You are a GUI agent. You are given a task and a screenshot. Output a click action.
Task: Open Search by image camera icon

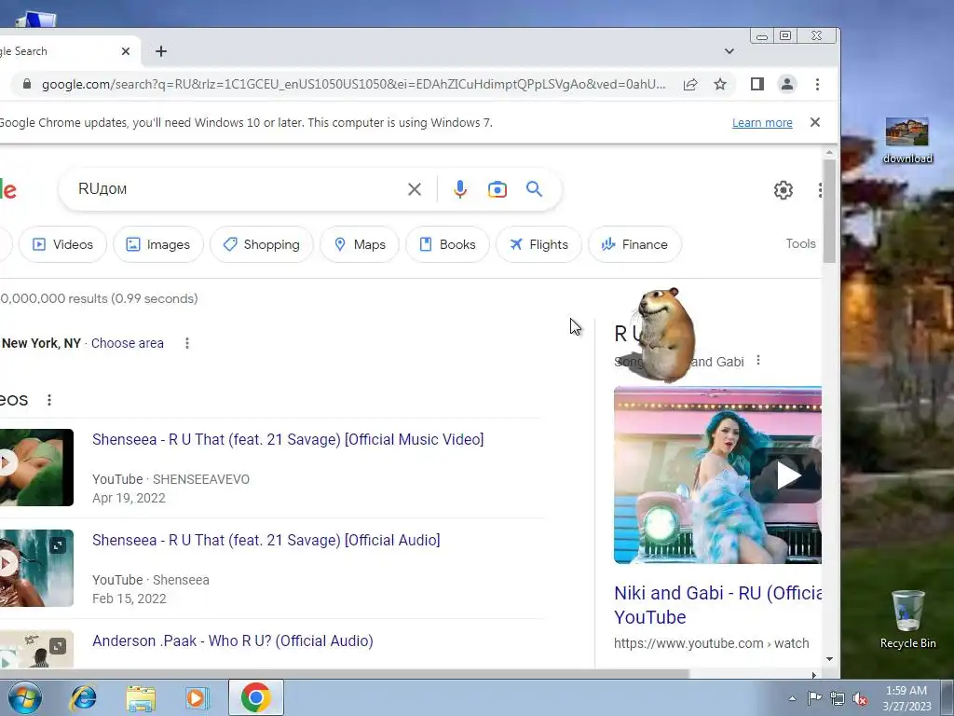pyautogui.click(x=497, y=189)
